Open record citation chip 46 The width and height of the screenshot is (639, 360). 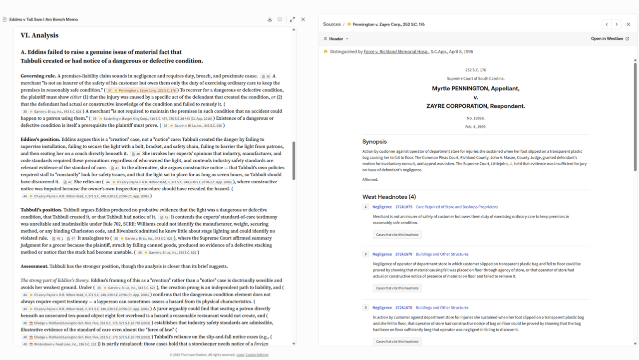[x=56, y=239]
